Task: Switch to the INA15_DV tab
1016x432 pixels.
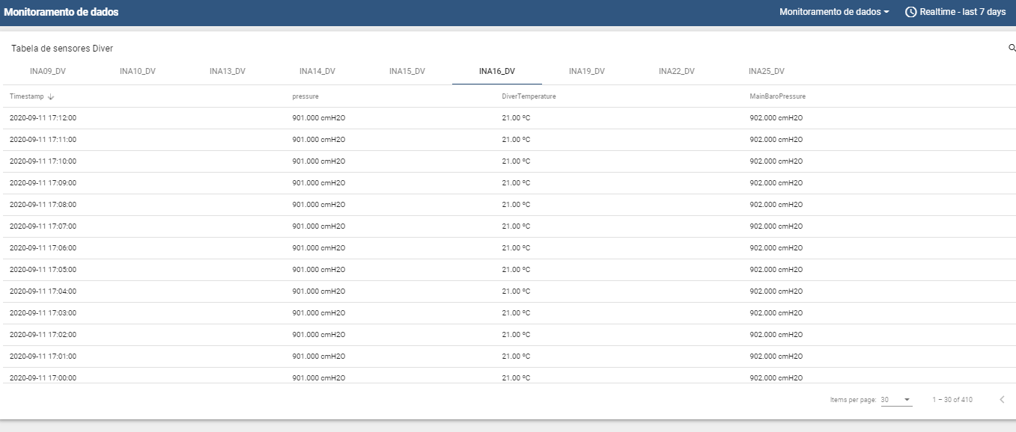Action: pos(407,72)
